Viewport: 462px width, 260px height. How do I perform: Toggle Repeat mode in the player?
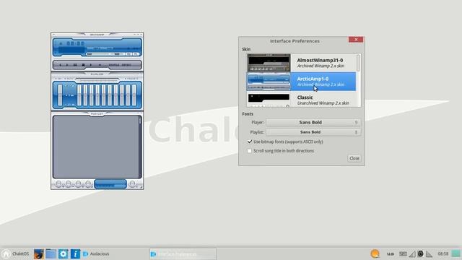(126, 65)
